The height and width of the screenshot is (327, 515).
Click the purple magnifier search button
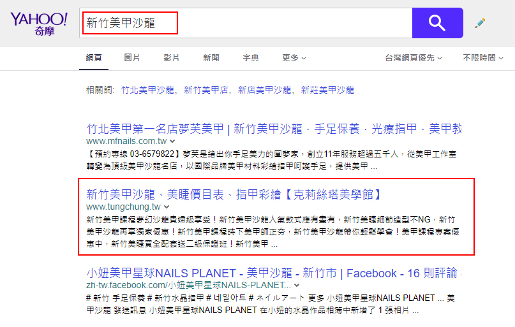pos(438,23)
